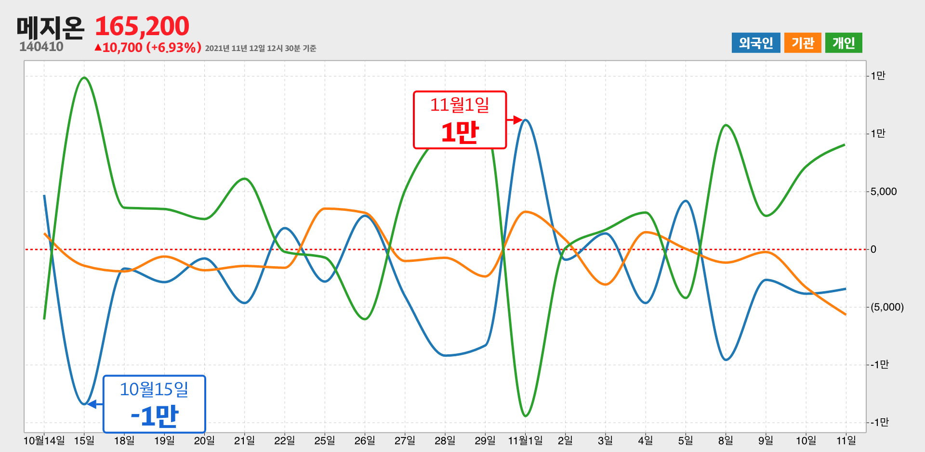Click x-axis label 26일

365,440
